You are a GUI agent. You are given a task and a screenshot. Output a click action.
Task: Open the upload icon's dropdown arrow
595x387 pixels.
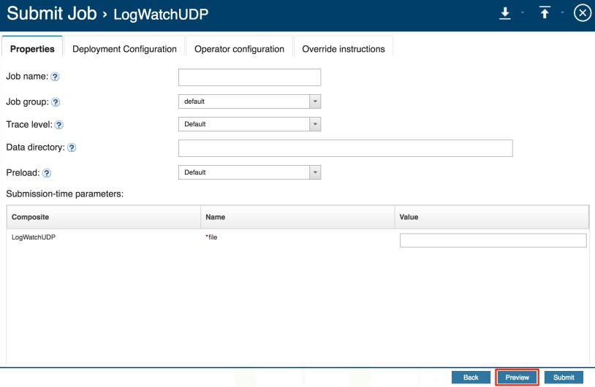tap(562, 12)
